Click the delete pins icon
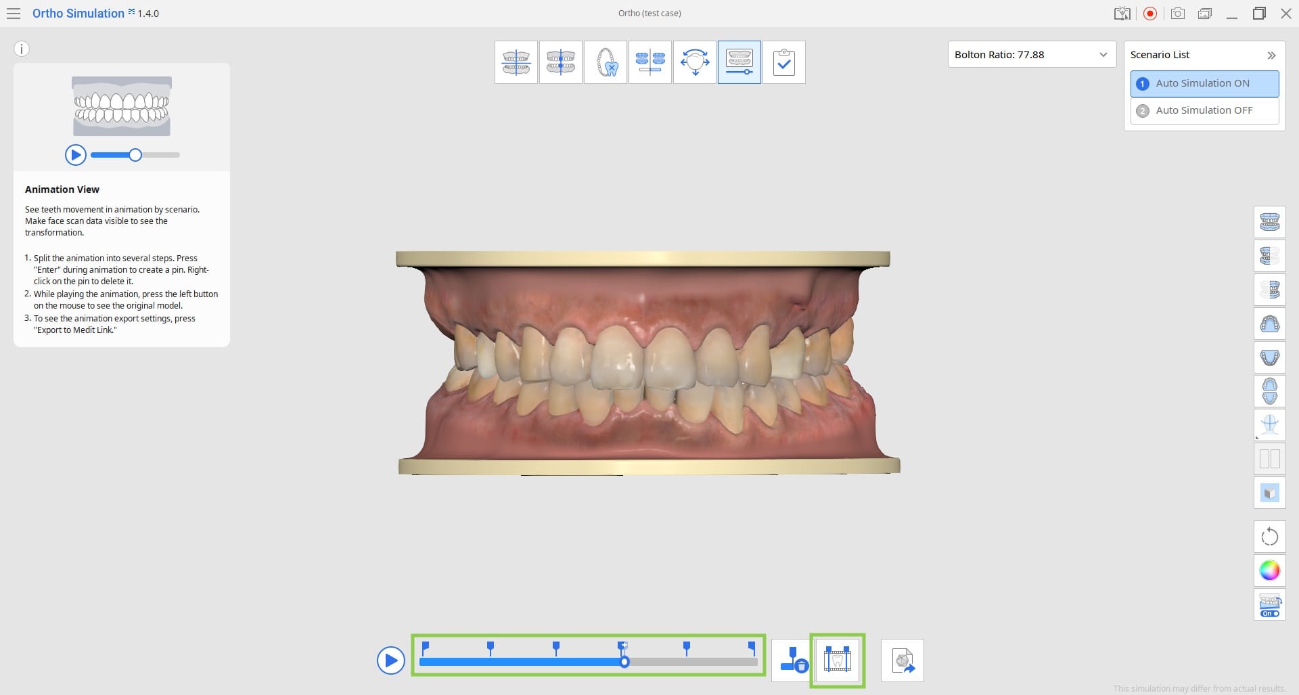Viewport: 1299px width, 695px height. 793,660
